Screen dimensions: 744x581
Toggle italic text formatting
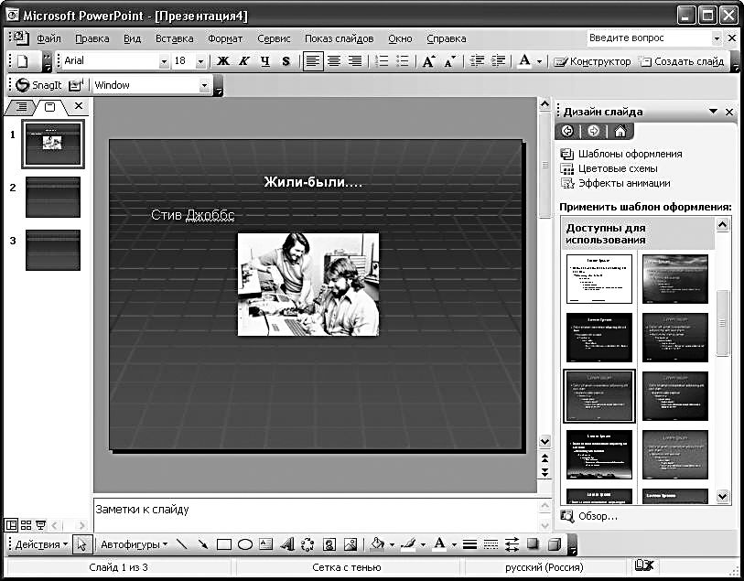243,61
